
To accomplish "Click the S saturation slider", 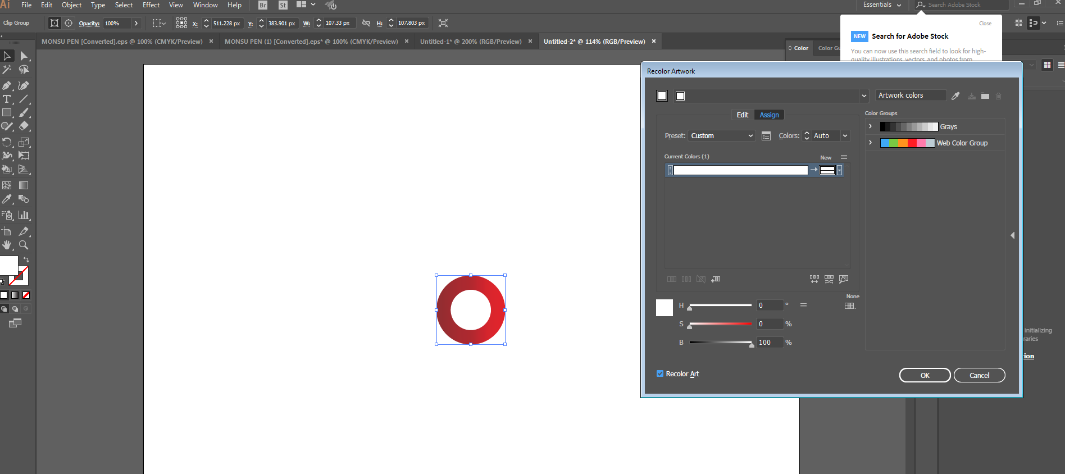I will pyautogui.click(x=721, y=324).
